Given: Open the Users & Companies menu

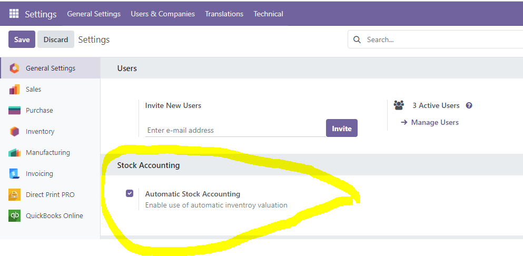Looking at the screenshot, I should pyautogui.click(x=163, y=14).
